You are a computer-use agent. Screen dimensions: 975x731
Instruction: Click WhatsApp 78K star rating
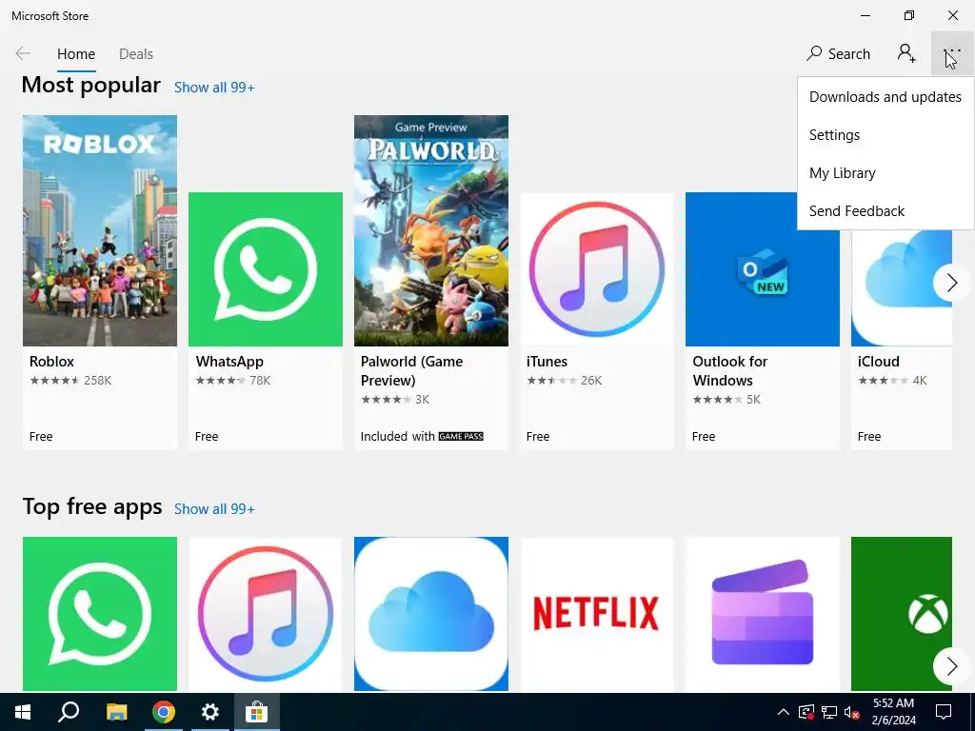(232, 381)
